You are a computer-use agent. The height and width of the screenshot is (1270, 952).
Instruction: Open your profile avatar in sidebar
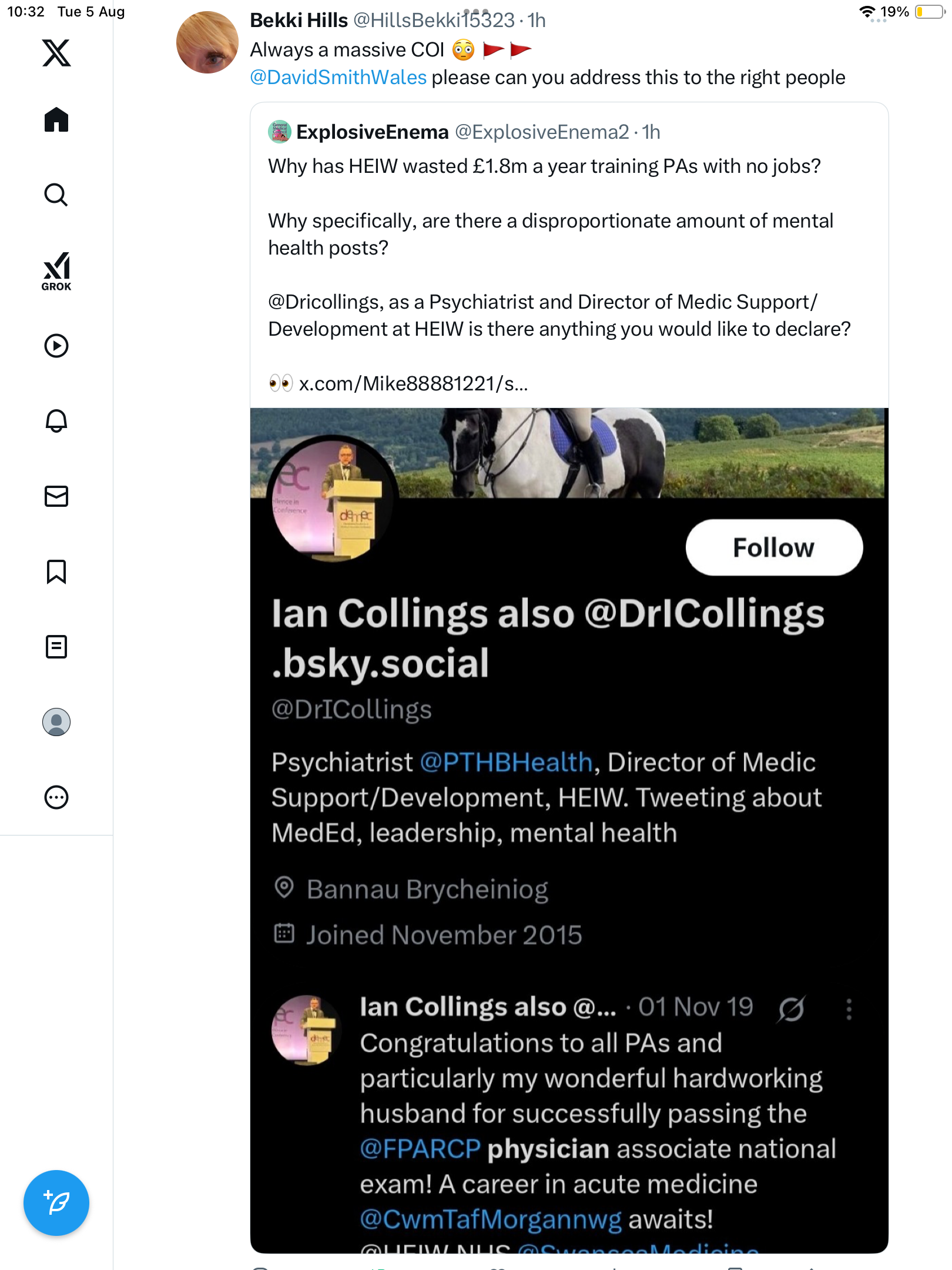[56, 722]
